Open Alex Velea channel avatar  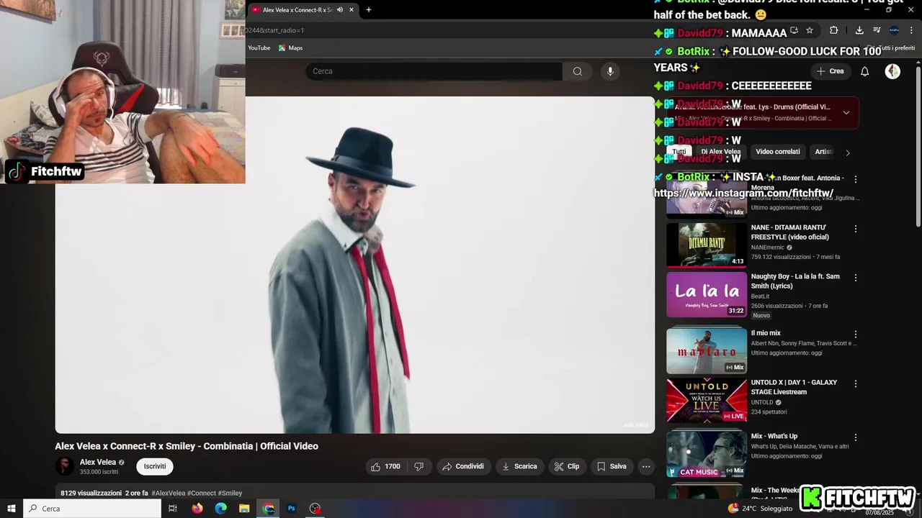(65, 466)
